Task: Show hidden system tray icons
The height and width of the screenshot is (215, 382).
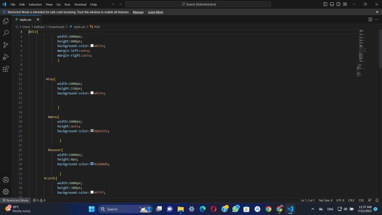Action: point(313,209)
